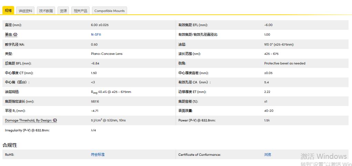Click the VIS 0° coating value

pos(279,44)
